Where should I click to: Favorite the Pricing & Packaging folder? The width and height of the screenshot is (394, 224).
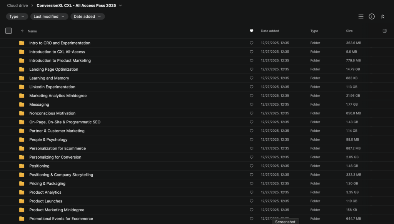(x=252, y=184)
